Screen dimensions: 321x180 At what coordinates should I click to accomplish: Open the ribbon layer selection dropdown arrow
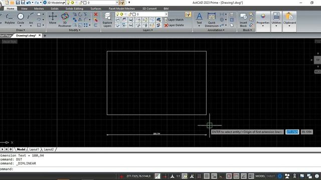(166, 14)
